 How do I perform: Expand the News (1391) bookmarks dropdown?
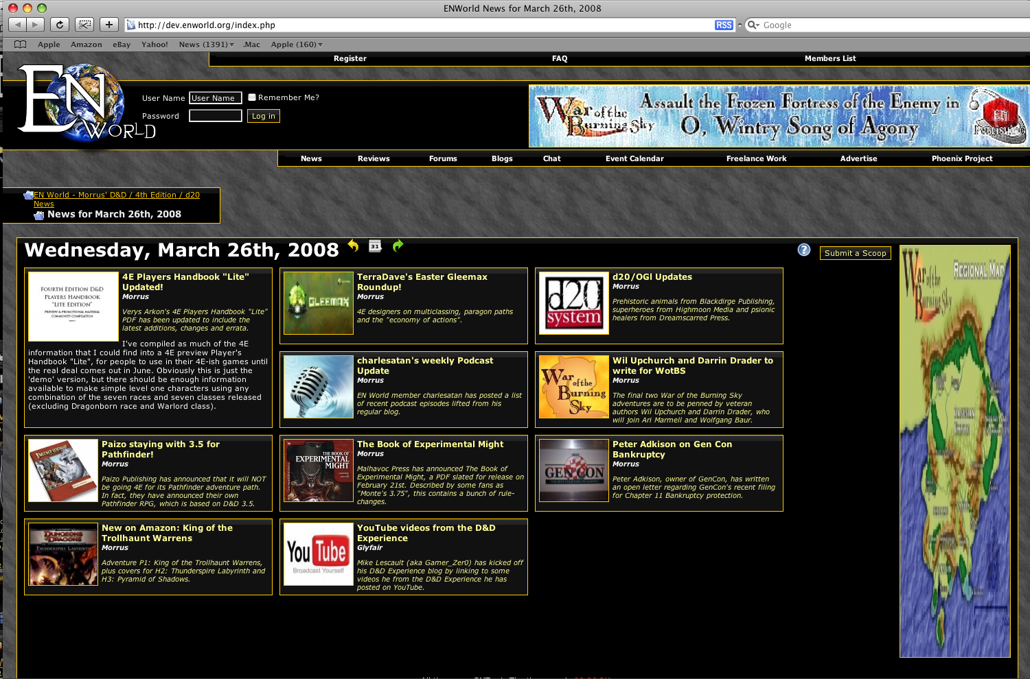click(206, 45)
